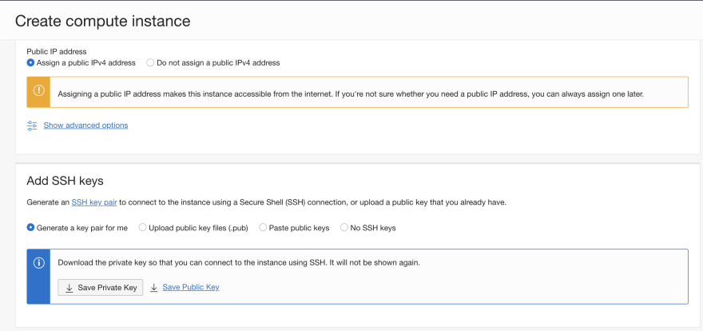The width and height of the screenshot is (703, 331).
Task: Click the blue info circle icon
Action: [38, 263]
